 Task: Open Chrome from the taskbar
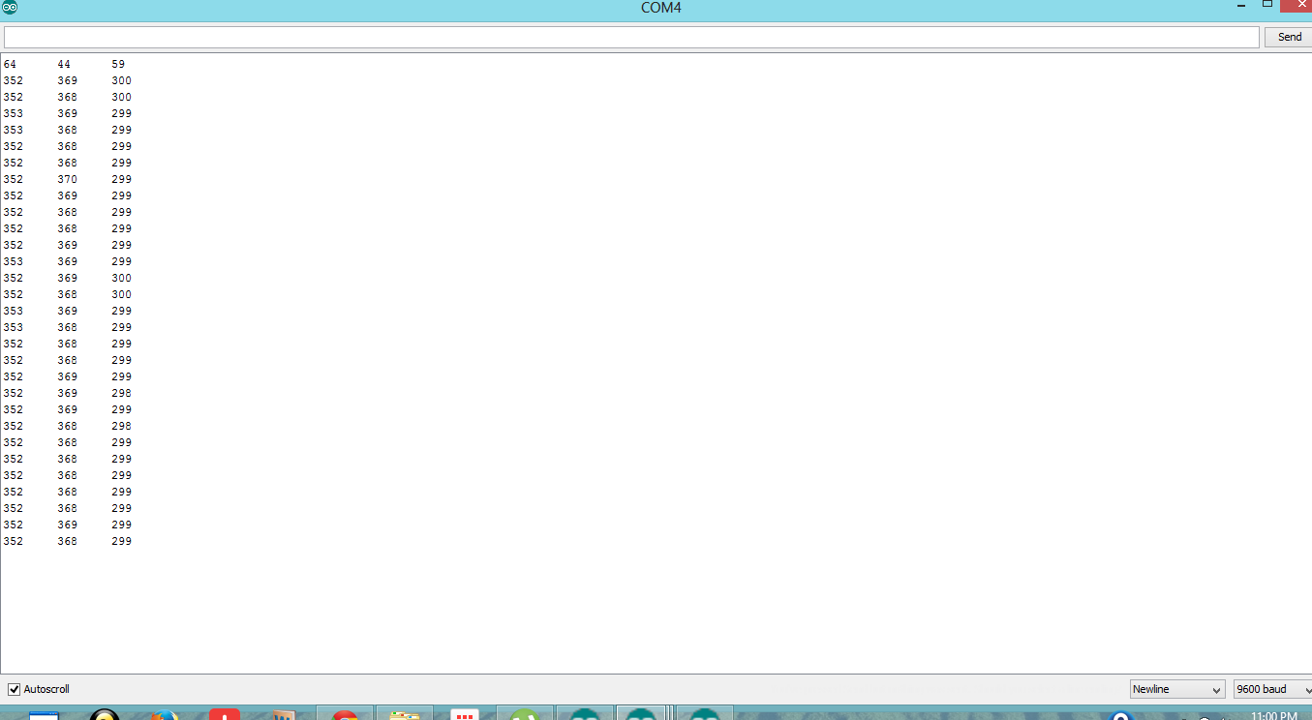(x=345, y=715)
